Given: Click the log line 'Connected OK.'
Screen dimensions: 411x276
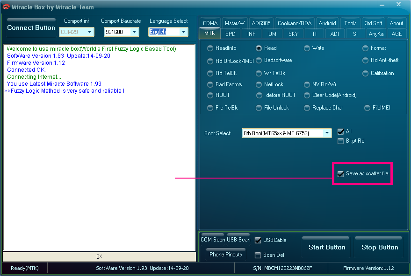Looking at the screenshot, I should pos(26,70).
